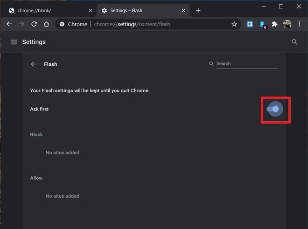
Task: Click the Settings title text
Action: click(34, 42)
